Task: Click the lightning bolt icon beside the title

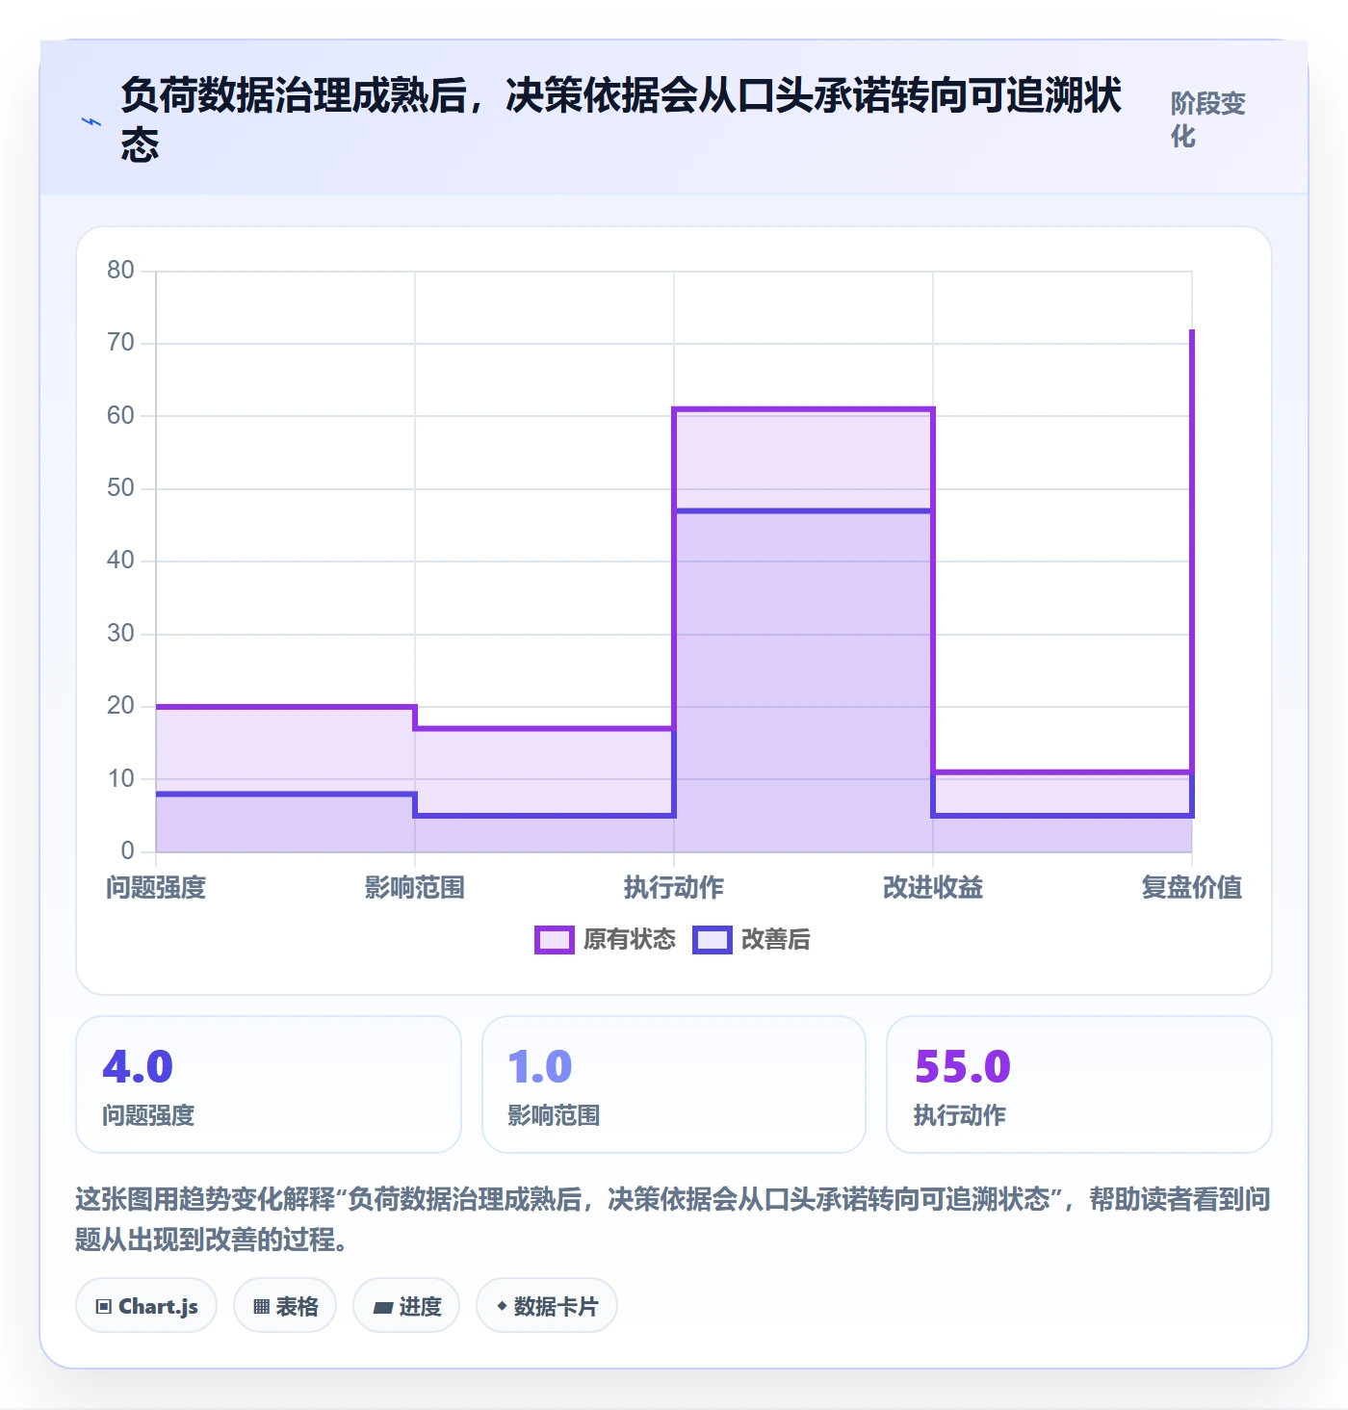Action: pyautogui.click(x=91, y=122)
